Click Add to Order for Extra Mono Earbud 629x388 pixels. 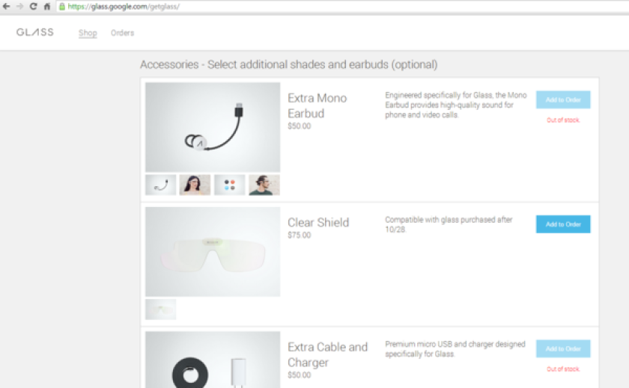[x=563, y=99]
